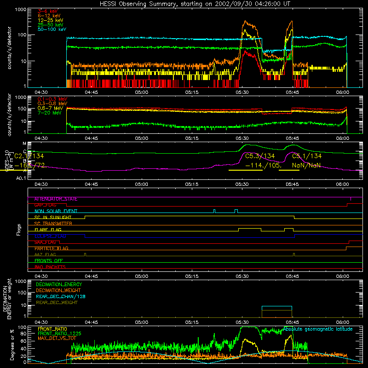Viewport: 368px width, 368px height.
Task: Select the ATTENUATOR_STATE flag label
Action: click(56, 199)
